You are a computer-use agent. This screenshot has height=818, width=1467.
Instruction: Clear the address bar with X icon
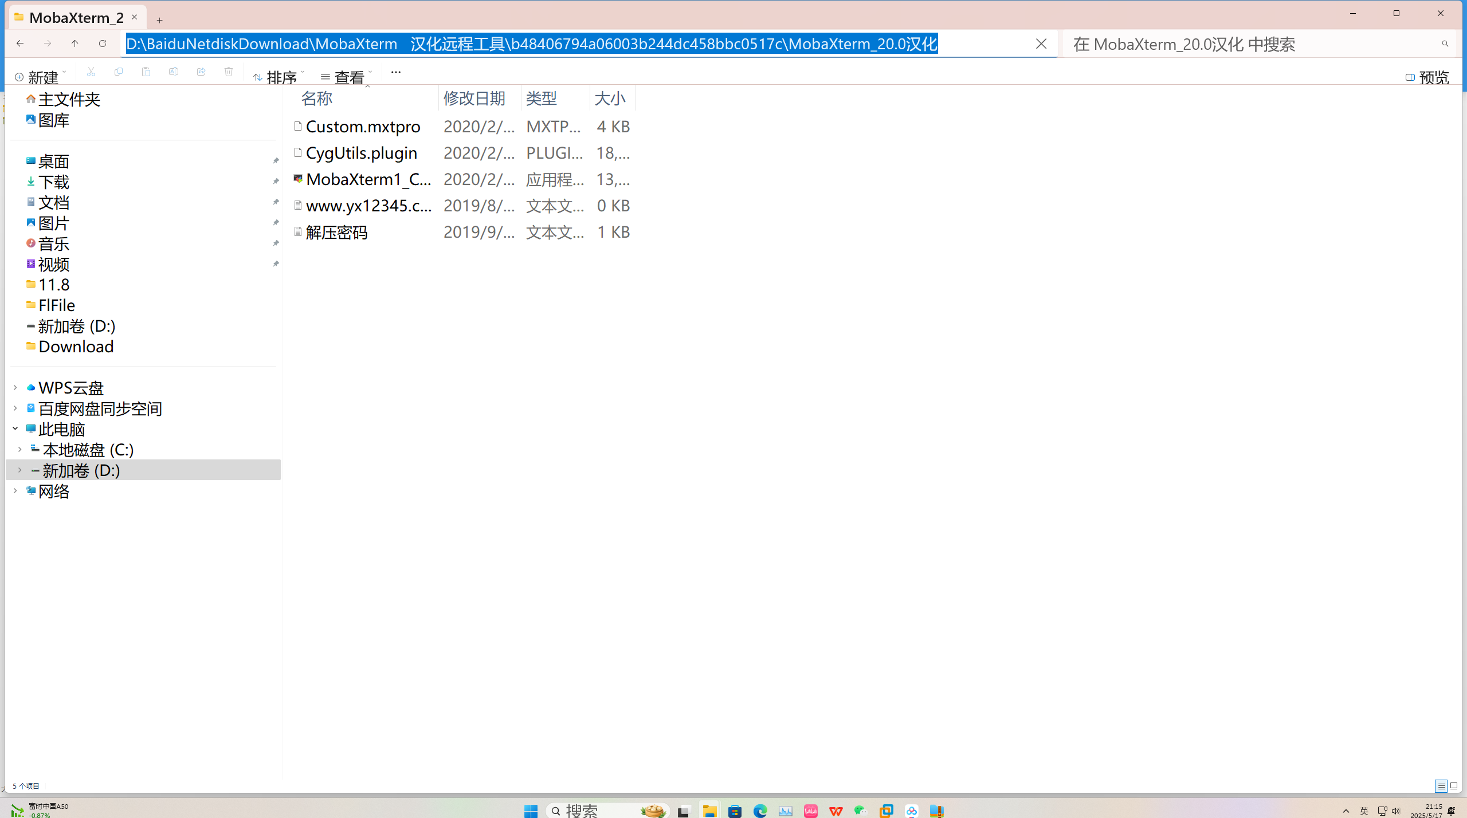tap(1041, 44)
